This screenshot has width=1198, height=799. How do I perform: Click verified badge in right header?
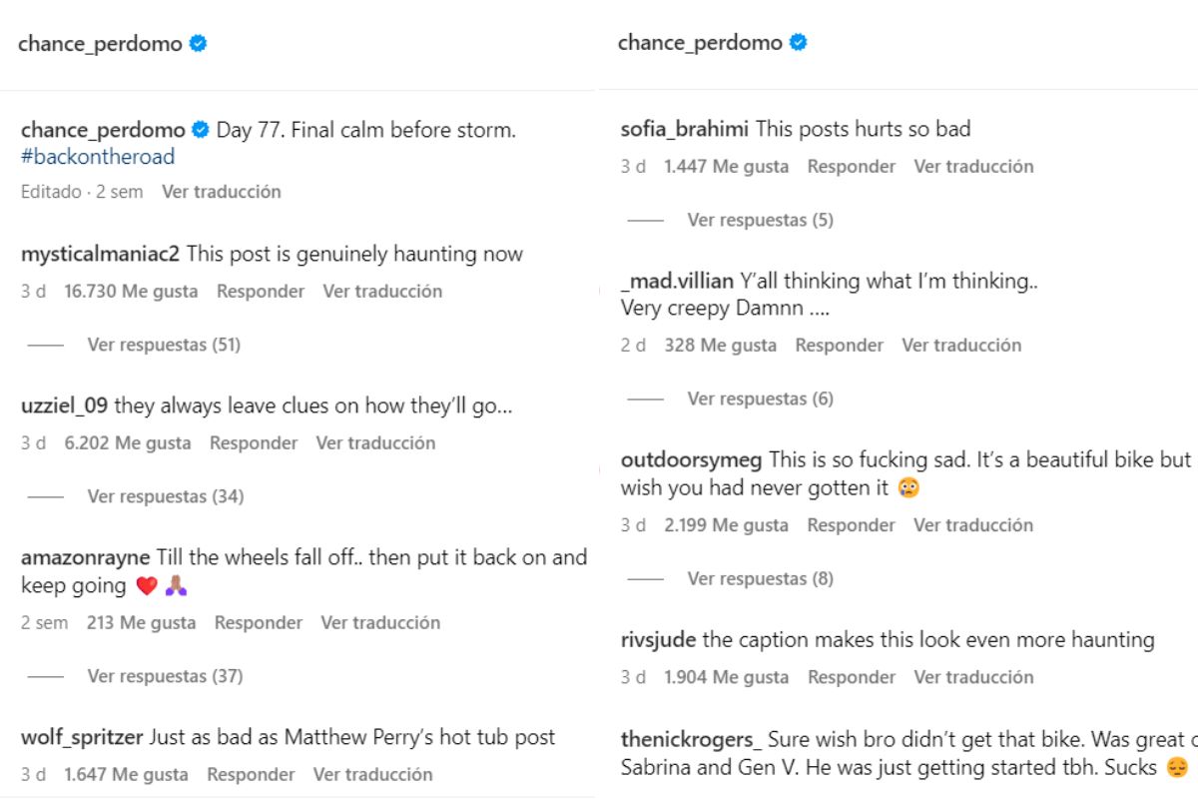799,43
